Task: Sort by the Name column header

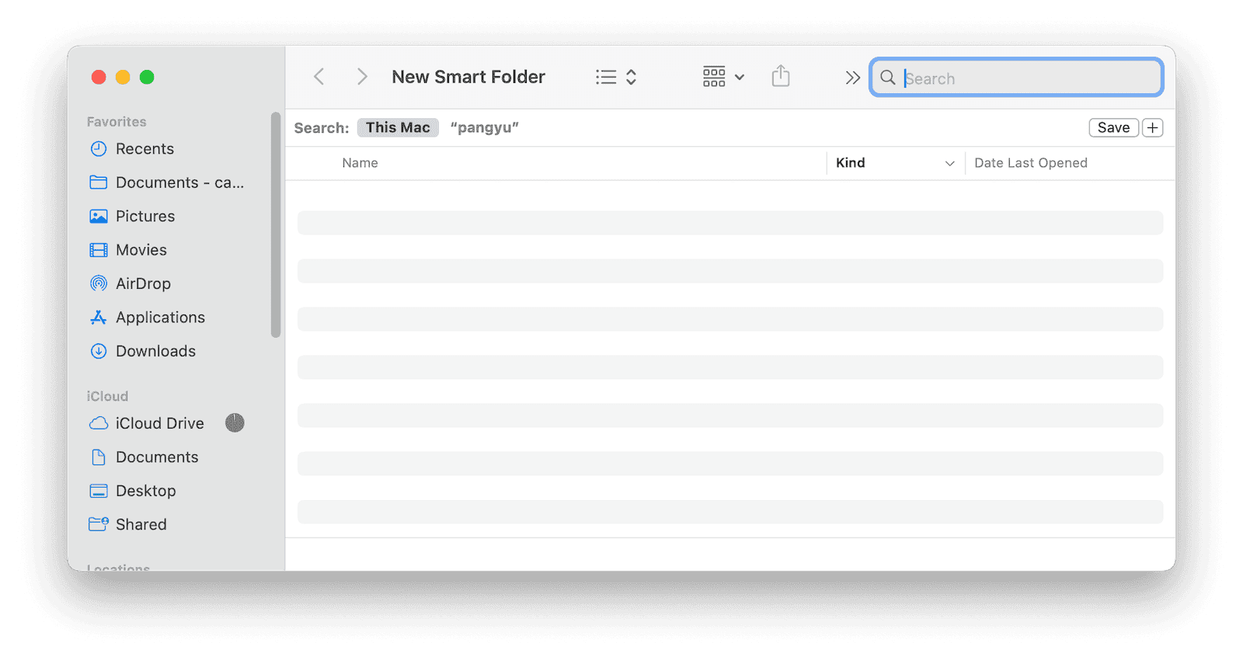Action: tap(360, 163)
